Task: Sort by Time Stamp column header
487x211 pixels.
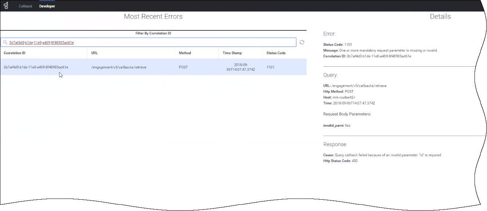Action: 232,53
